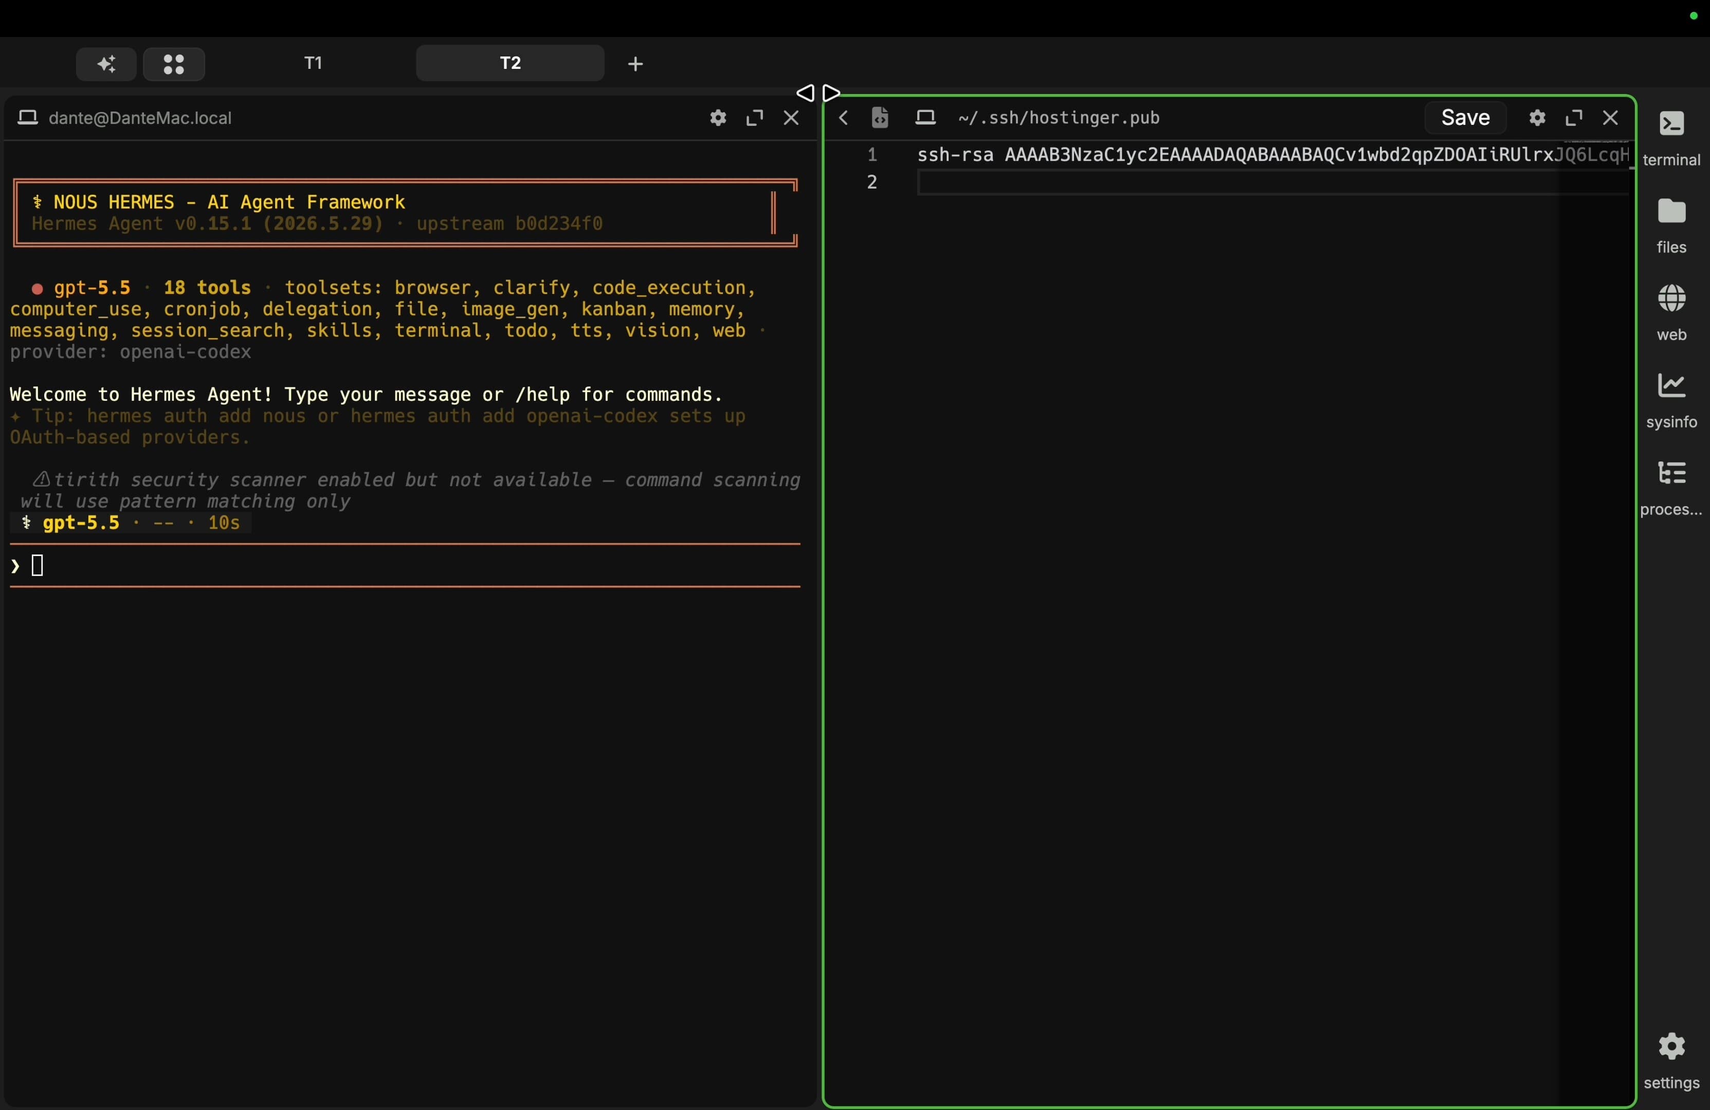
Task: Magnify the hostinger.pub editor block
Action: [1574, 118]
